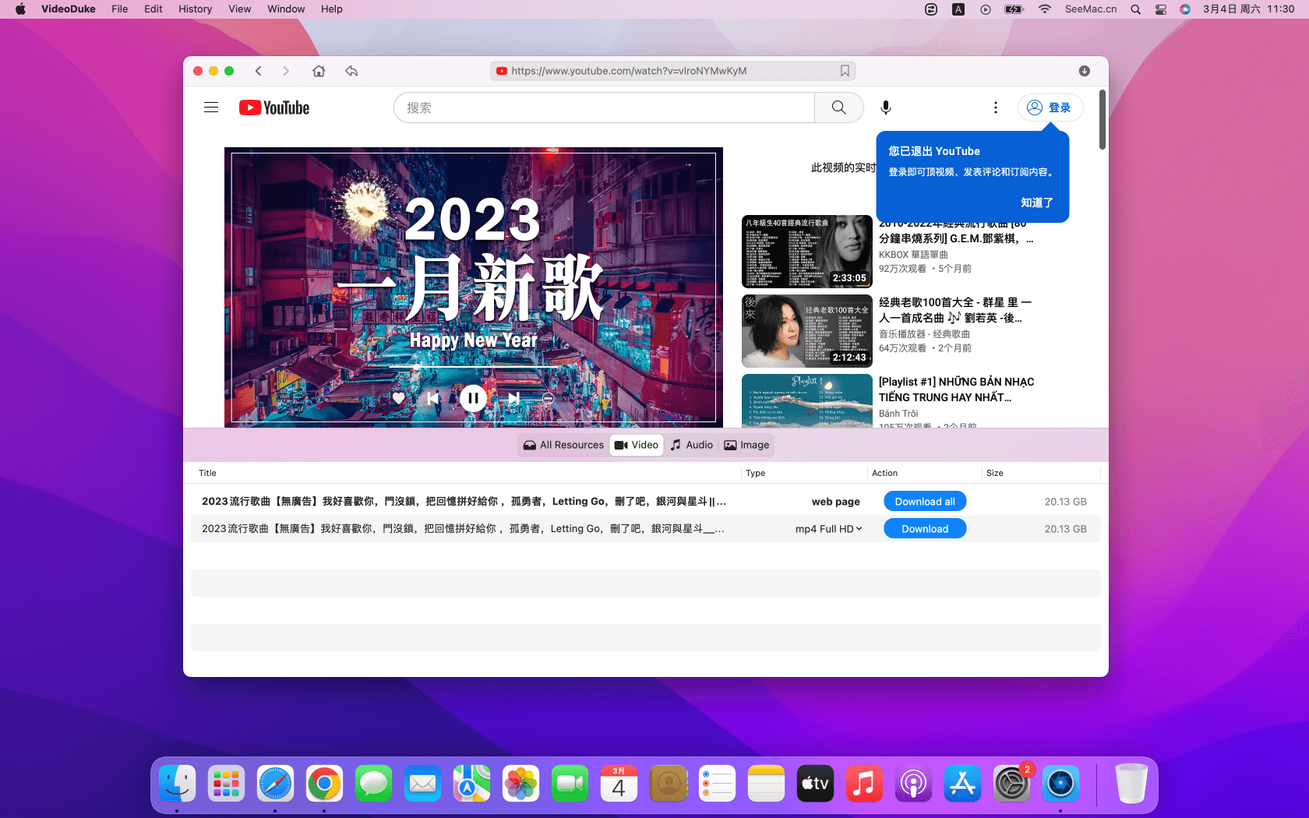
Task: Open the YouTube hamburger menu
Action: [211, 108]
